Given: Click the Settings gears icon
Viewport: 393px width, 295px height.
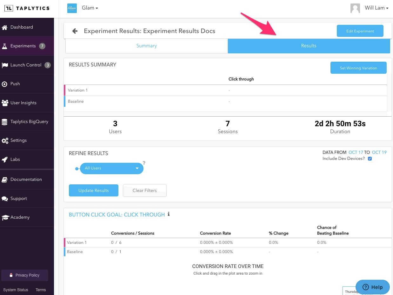Looking at the screenshot, I should (5, 141).
